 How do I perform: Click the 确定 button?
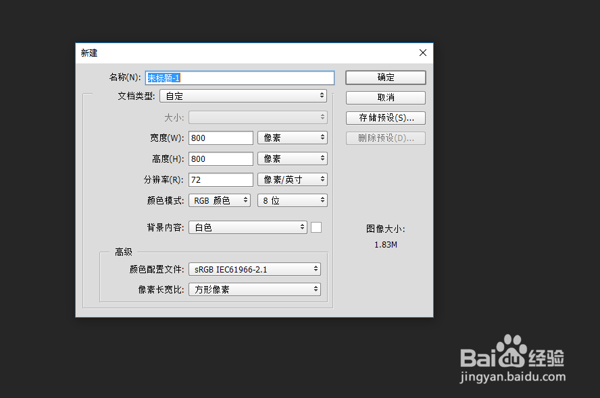click(386, 78)
